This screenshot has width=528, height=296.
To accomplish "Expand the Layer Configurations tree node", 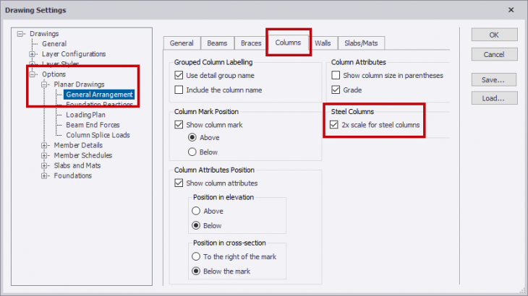I will pos(32,54).
